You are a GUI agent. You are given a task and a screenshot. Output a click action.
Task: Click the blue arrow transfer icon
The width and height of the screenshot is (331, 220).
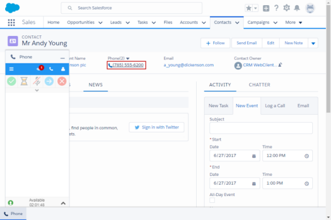click(49, 81)
